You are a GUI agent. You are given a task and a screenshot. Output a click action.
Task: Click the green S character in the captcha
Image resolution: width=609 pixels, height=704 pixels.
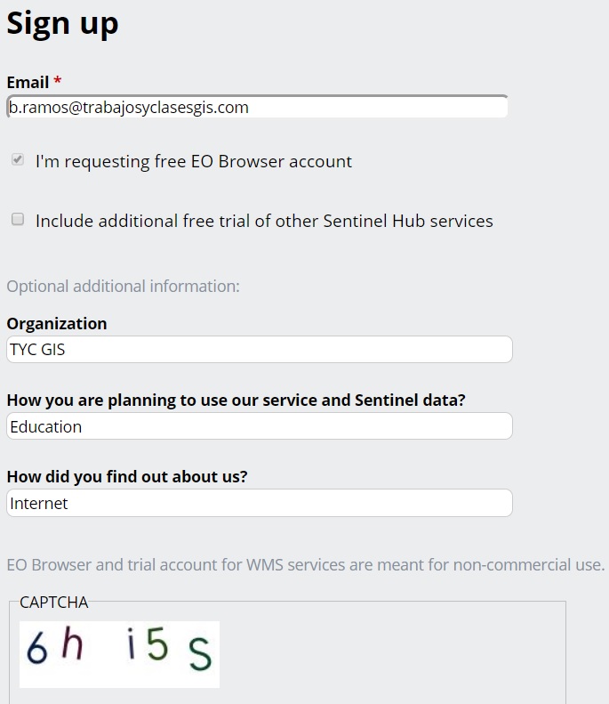(x=199, y=655)
